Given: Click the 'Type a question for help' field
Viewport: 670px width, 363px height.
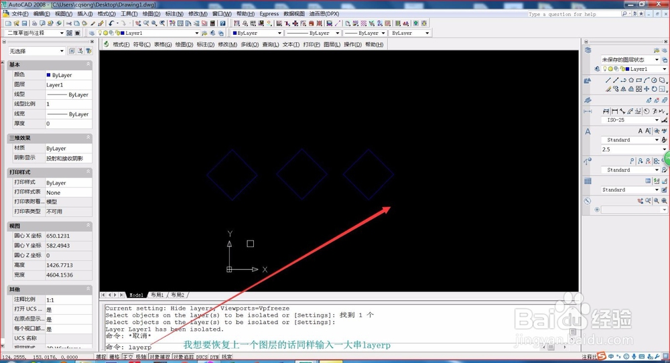Looking at the screenshot, I should coord(574,14).
